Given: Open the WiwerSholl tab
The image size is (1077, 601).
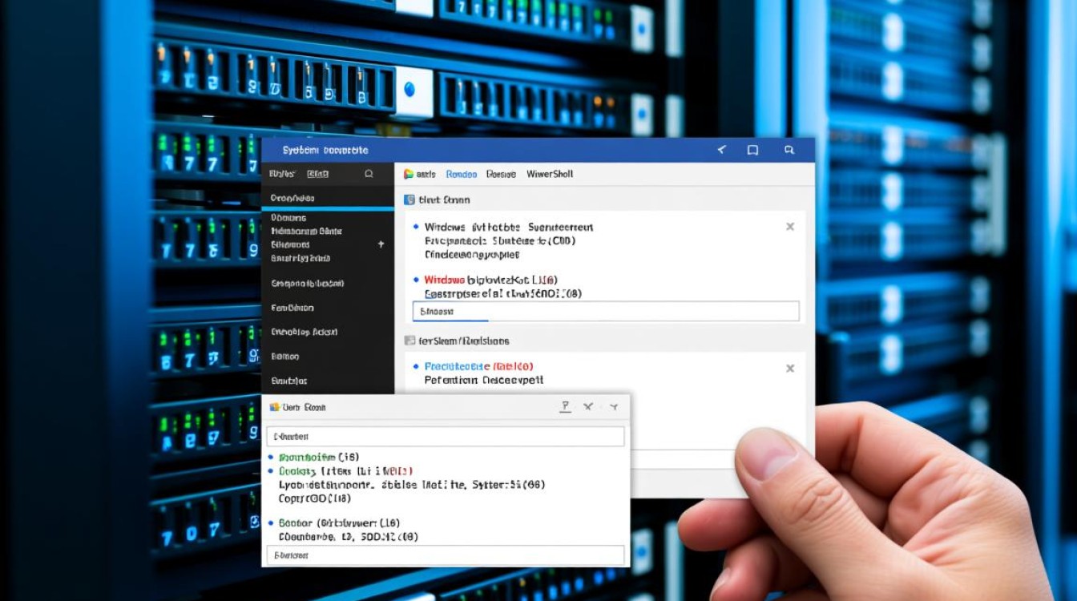Looking at the screenshot, I should pos(550,174).
